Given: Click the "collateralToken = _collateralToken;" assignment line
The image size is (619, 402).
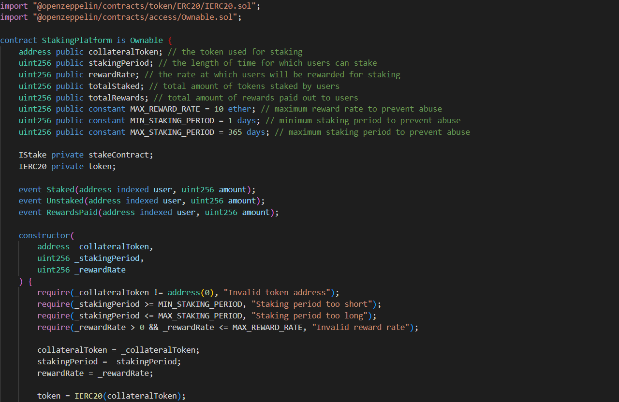Looking at the screenshot, I should point(118,350).
